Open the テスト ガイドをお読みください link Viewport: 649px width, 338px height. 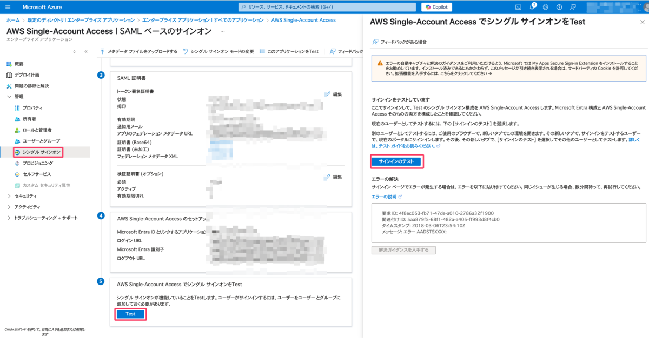(x=410, y=146)
